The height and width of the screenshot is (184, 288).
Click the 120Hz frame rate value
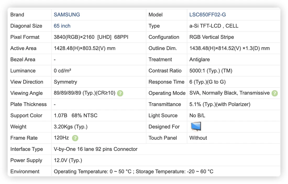click(61, 138)
